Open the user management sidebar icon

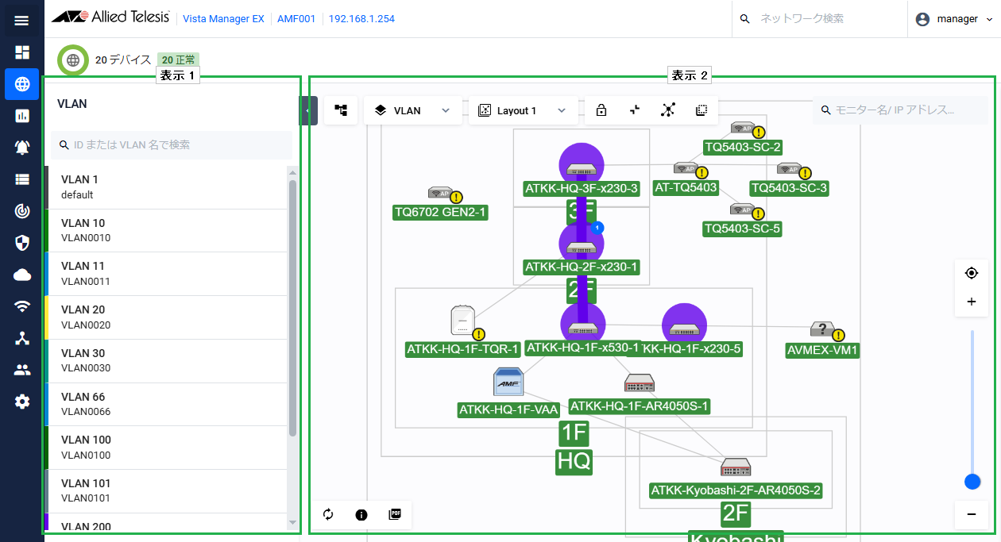[21, 370]
